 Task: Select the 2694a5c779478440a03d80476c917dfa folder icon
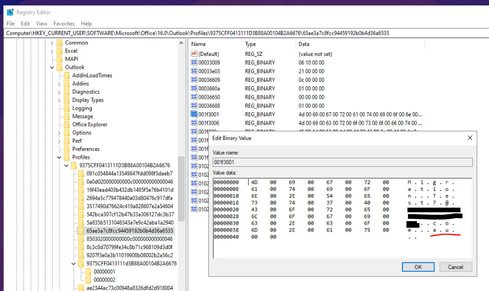(x=82, y=198)
